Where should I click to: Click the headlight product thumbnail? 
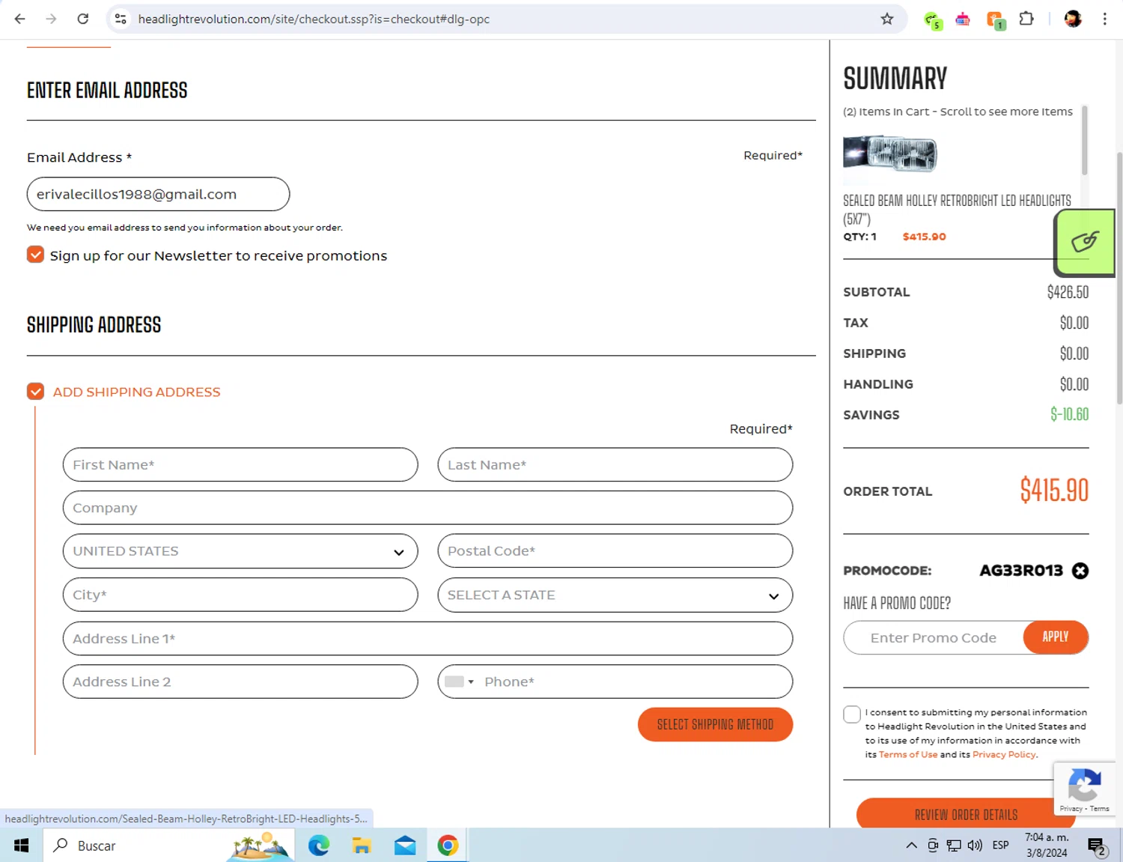(x=889, y=154)
